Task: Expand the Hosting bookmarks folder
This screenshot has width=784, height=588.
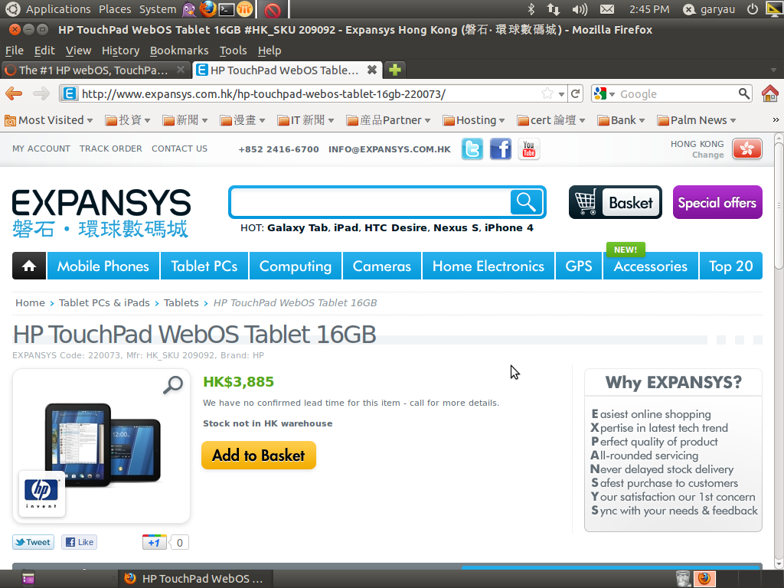Action: tap(474, 120)
